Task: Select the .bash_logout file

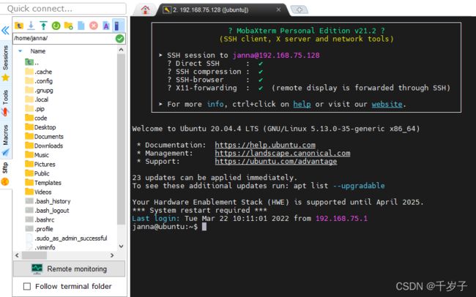Action: point(48,211)
